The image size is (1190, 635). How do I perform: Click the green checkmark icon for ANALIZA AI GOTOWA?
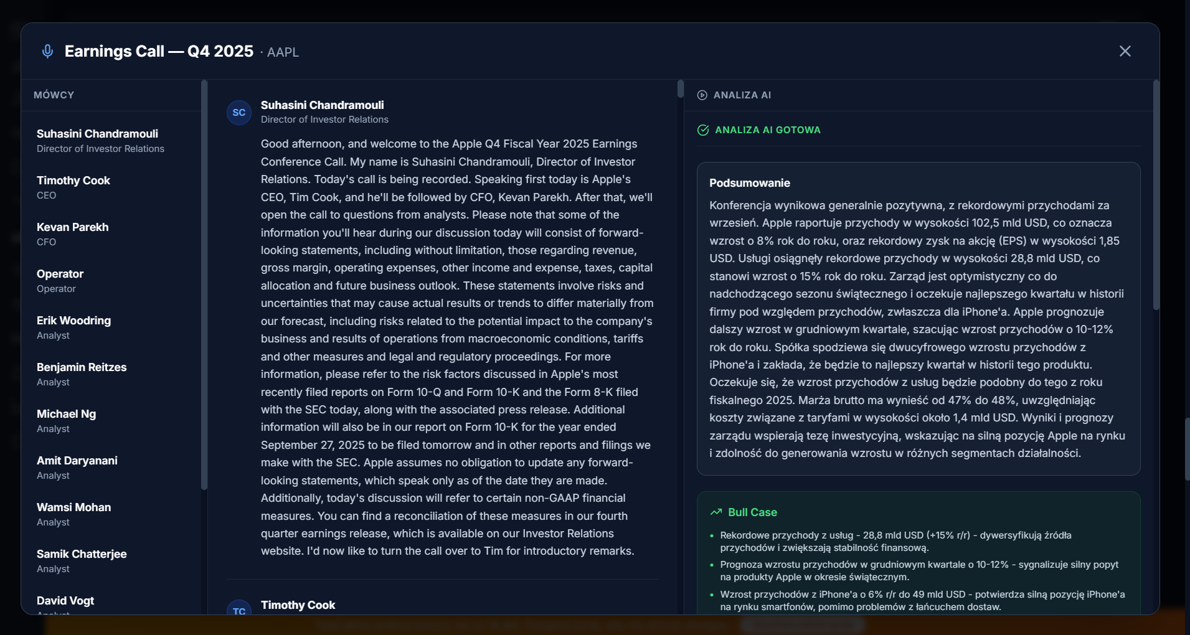tap(703, 130)
